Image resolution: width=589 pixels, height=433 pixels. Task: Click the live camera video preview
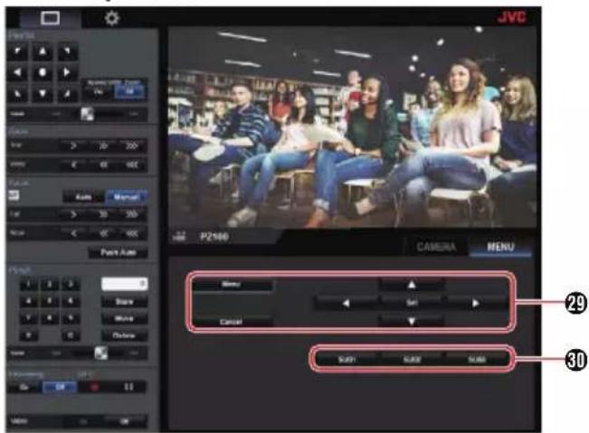point(352,127)
